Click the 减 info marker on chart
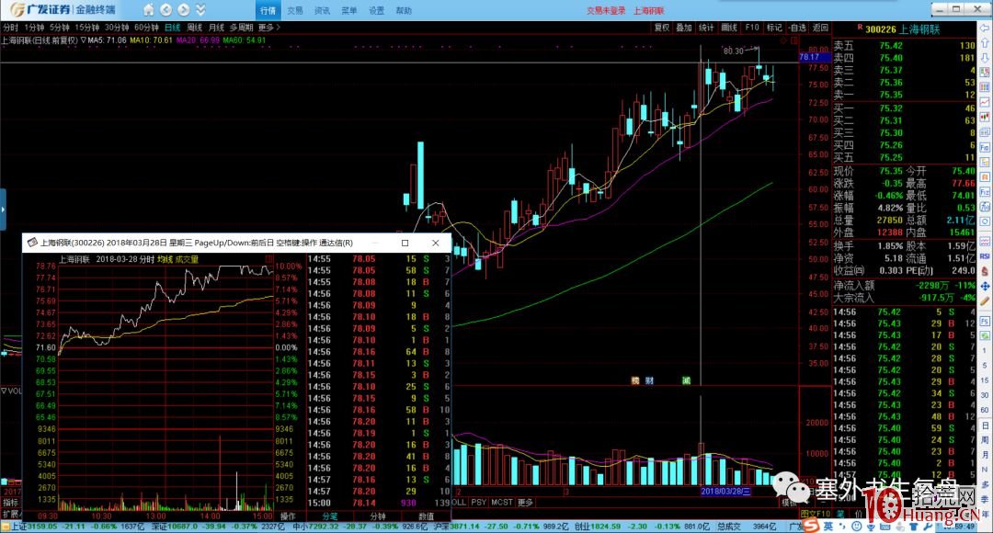This screenshot has height=533, width=993. (687, 380)
